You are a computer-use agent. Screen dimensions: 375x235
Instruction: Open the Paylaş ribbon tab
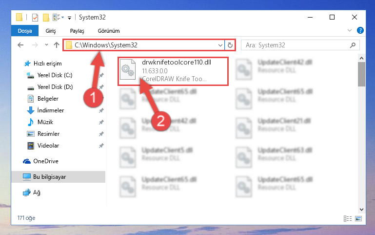[x=77, y=31]
